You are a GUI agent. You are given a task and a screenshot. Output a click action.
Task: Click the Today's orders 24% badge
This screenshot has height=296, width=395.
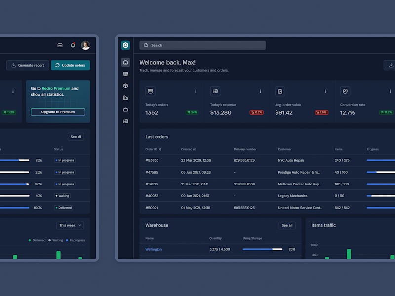[192, 112]
